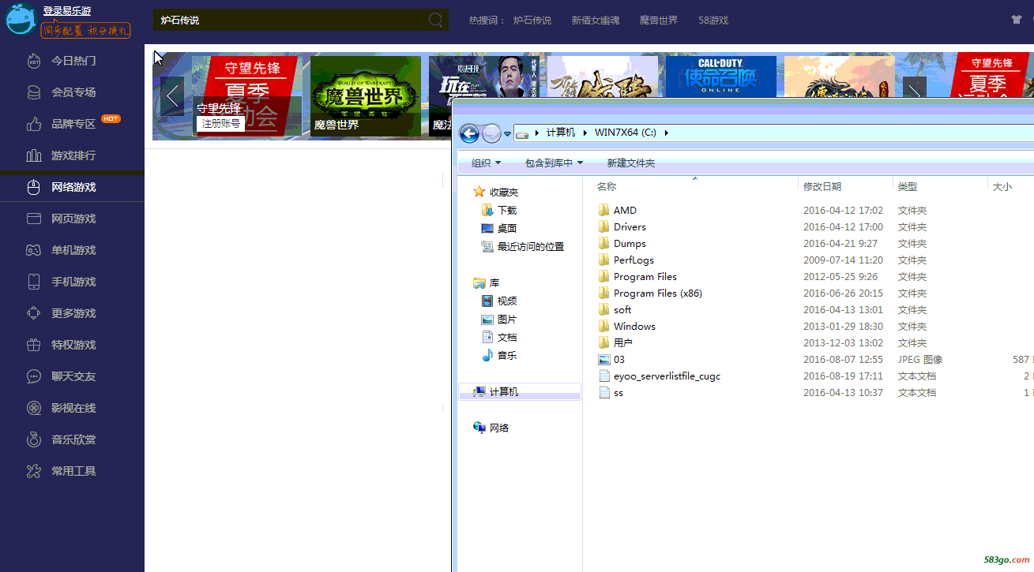This screenshot has width=1034, height=572.
Task: Click 计算机 breadcrumb in address bar
Action: tap(561, 133)
